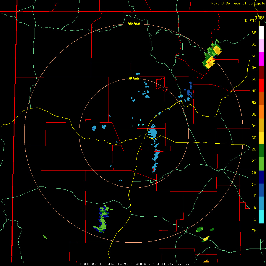Click the cyan 10 kft legend band
Image resolution: width=266 pixels, height=266 pixels.
(261, 217)
